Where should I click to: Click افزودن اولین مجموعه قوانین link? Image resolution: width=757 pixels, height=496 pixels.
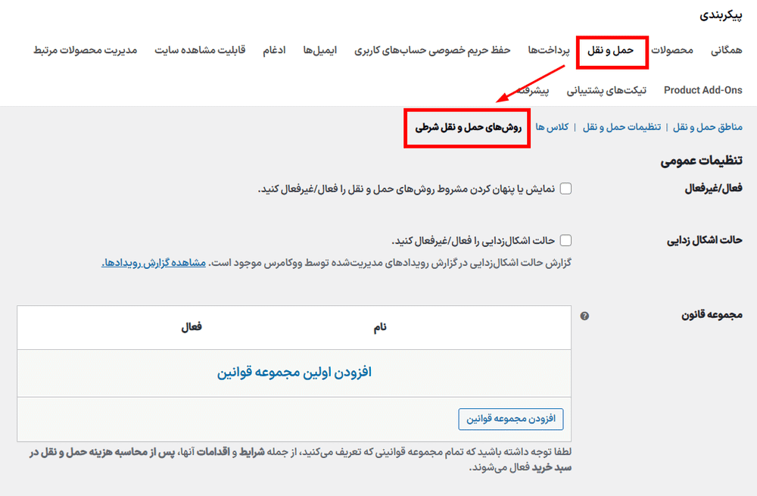click(x=294, y=373)
